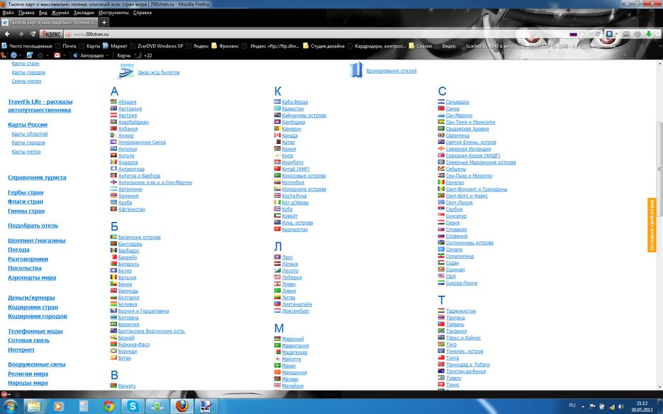The width and height of the screenshot is (663, 414).
Task: Click the Схемы метро link
Action: (x=27, y=82)
